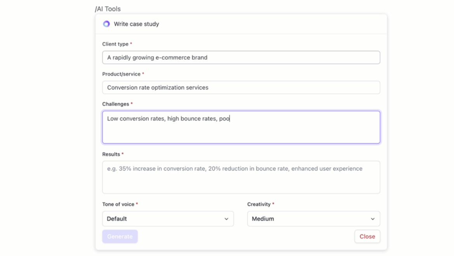Click the Creativity label
Screen dimensions: 454x256
point(259,204)
